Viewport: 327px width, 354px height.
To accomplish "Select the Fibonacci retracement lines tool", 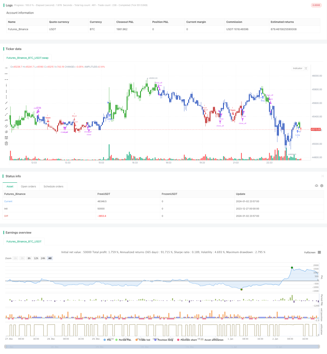I will click(6, 137).
